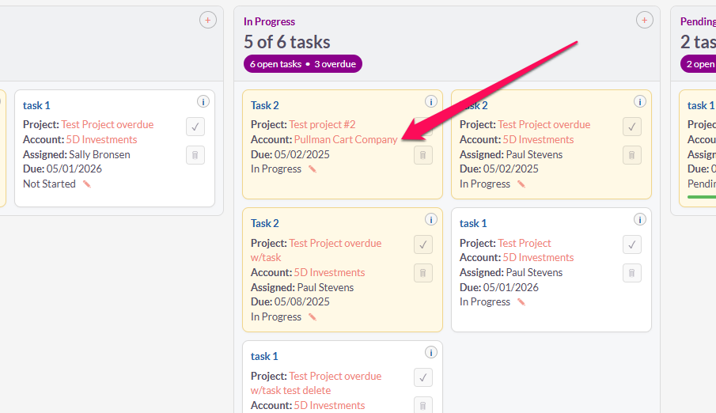This screenshot has height=413, width=716.
Task: Click Due: 05/08/2025 text
Action: click(x=290, y=301)
